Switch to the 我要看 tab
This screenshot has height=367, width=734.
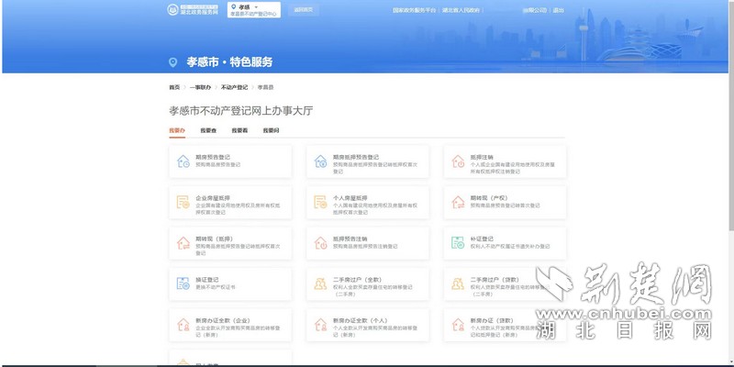click(239, 131)
